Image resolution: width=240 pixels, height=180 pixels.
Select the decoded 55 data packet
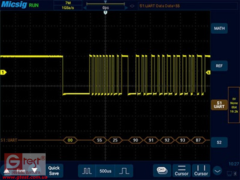pos(99,140)
